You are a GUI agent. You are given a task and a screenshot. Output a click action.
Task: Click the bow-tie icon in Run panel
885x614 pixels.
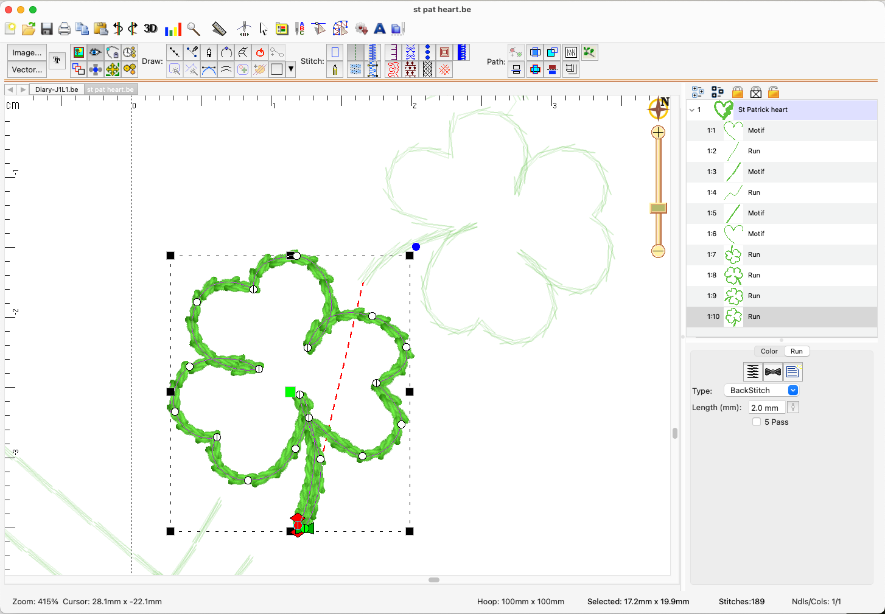point(772,372)
